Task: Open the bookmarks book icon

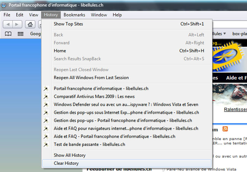Action: [x=8, y=34]
